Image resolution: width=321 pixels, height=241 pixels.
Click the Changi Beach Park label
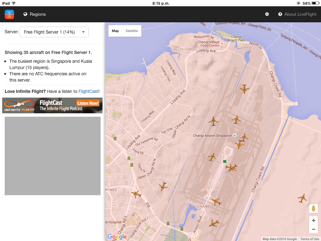[x=236, y=38]
